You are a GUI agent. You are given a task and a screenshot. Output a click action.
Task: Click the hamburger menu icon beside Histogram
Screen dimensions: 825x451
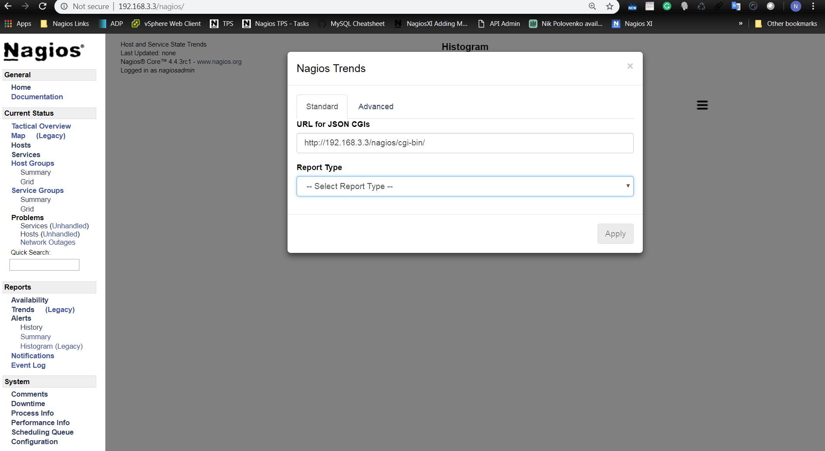[702, 105]
